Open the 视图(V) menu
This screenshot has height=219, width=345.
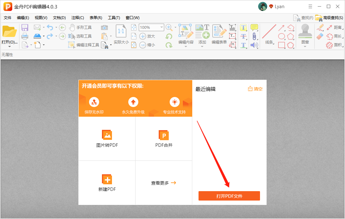coord(41,18)
